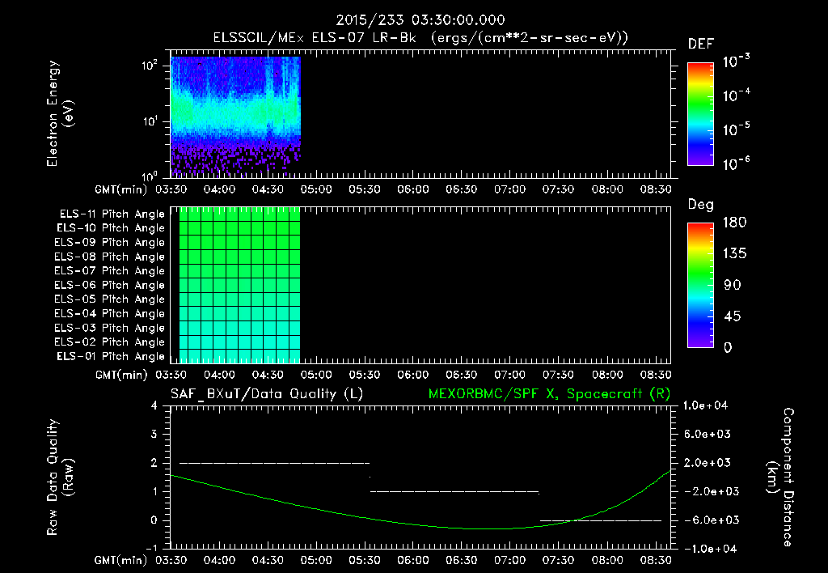Click the 45 value on Deg colorbar

[x=732, y=316]
